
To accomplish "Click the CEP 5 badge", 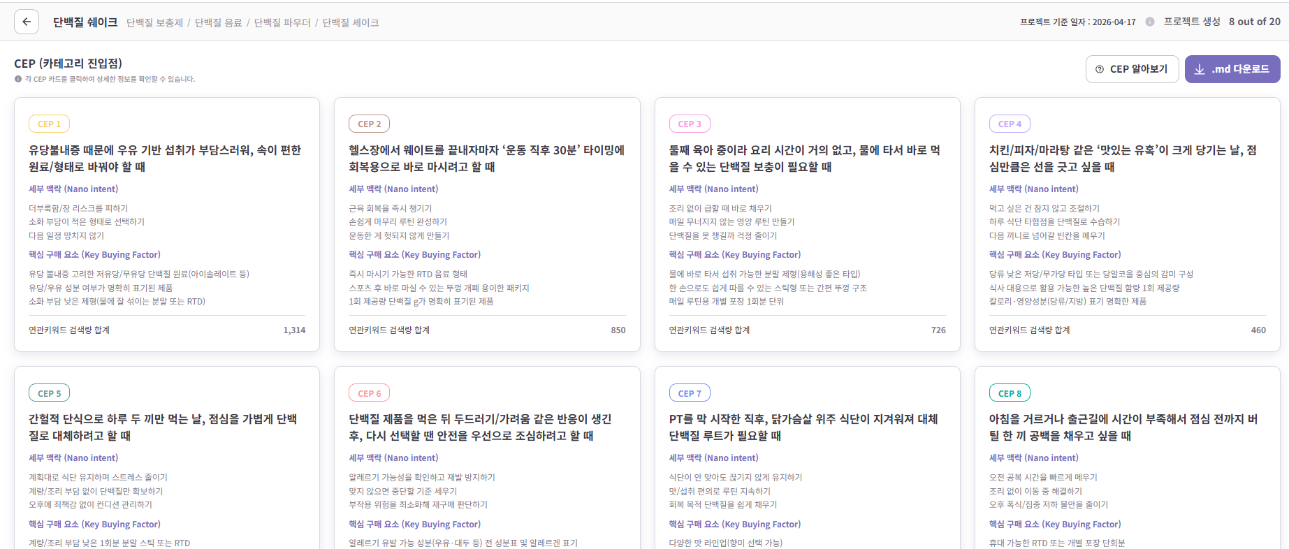I will pos(49,393).
